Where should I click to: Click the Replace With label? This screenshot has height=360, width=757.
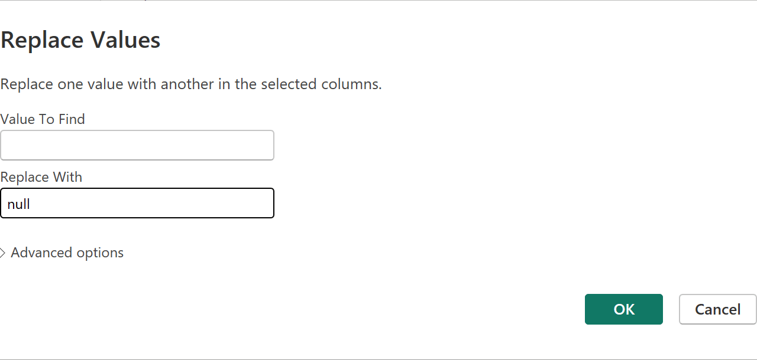pyautogui.click(x=41, y=177)
